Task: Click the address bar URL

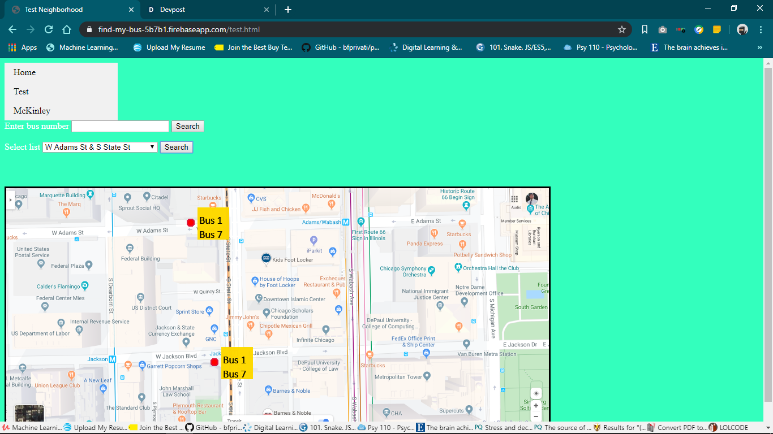Action: click(179, 29)
